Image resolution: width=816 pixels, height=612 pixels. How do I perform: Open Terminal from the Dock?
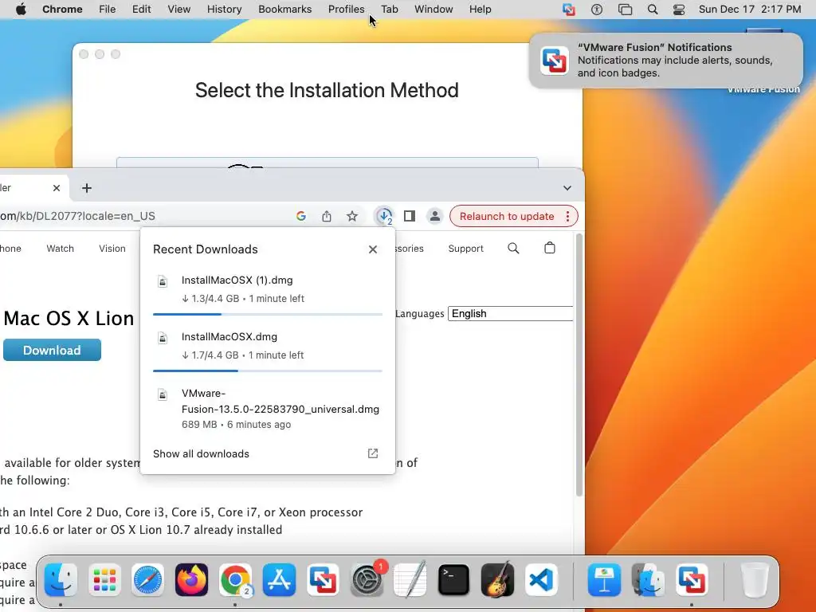click(453, 580)
